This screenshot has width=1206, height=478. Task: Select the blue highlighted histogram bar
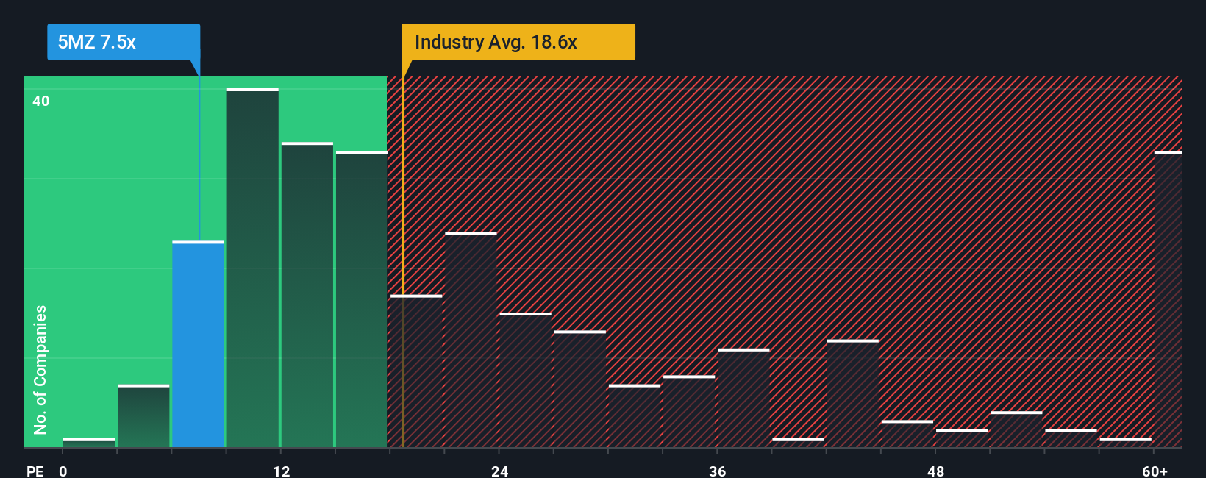pyautogui.click(x=199, y=344)
